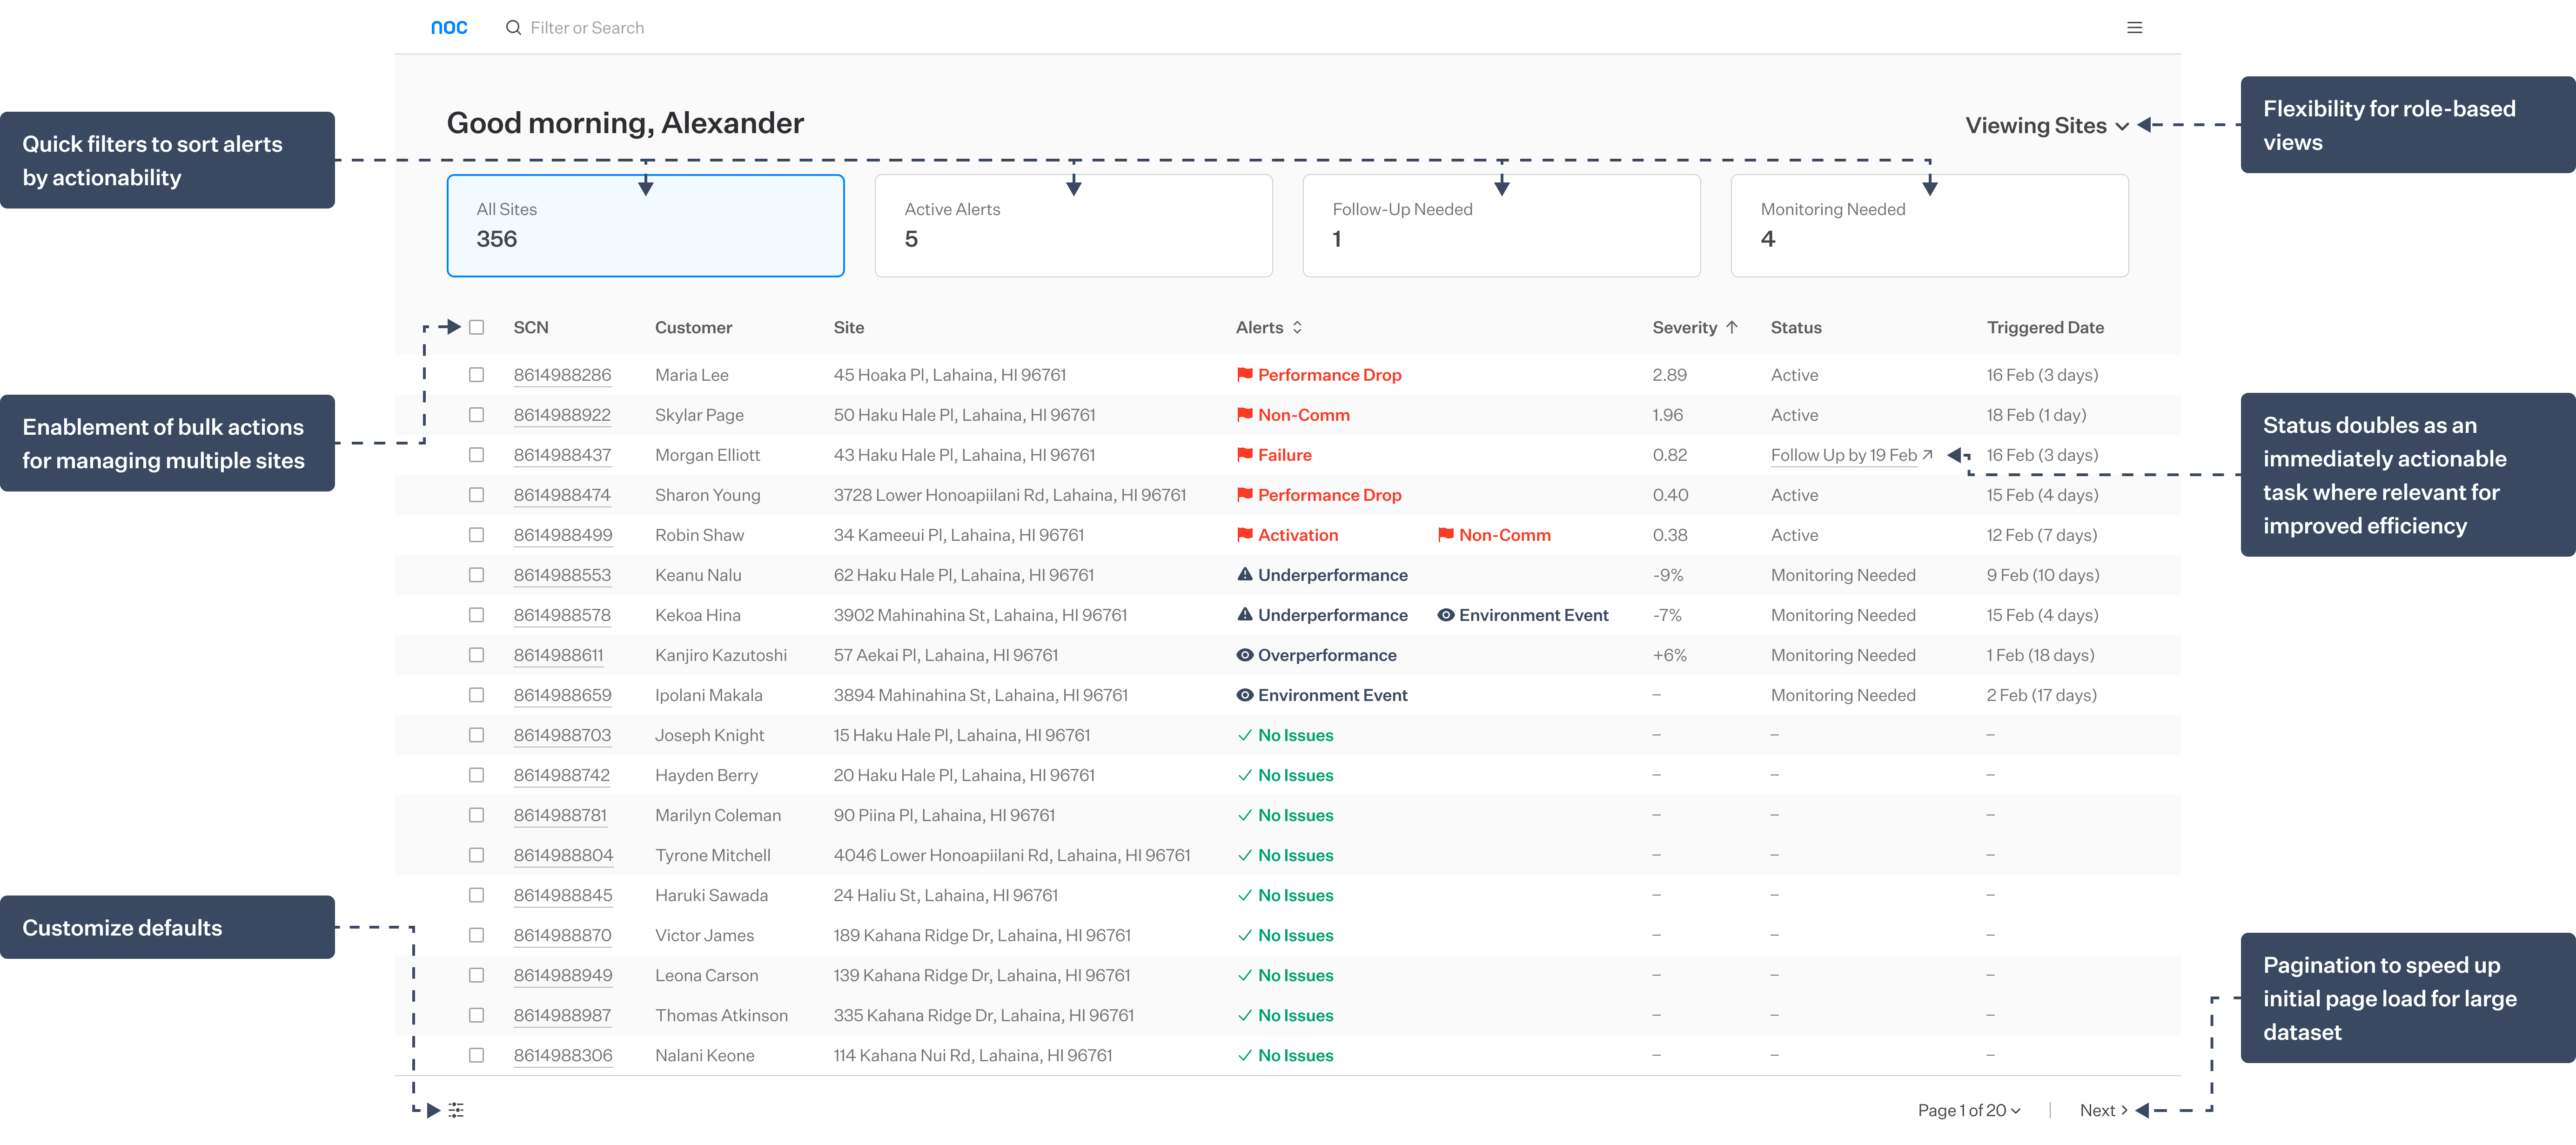The width and height of the screenshot is (2576, 1145).
Task: Click triggered date 1 Feb (18 days)
Action: coord(2040,655)
